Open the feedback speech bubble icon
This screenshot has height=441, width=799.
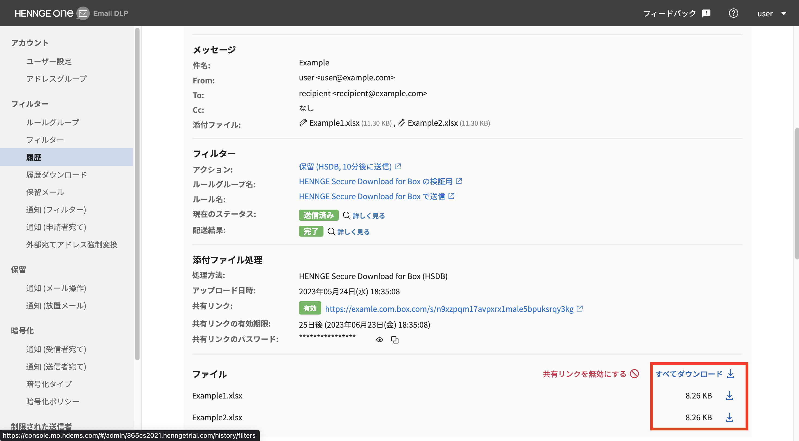click(x=706, y=13)
